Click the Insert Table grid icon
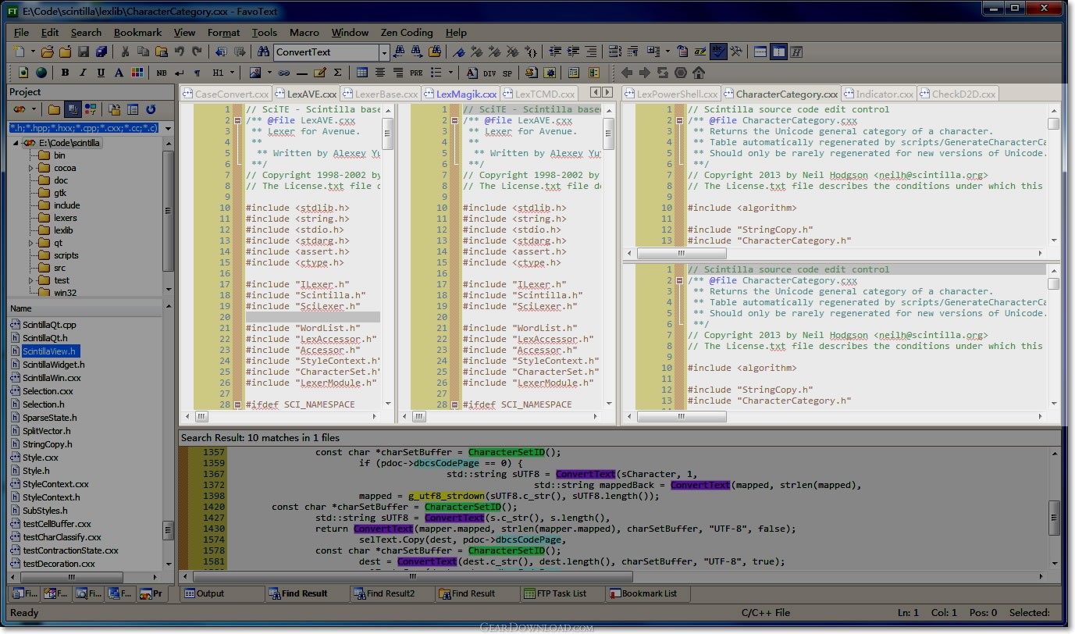Image resolution: width=1075 pixels, height=634 pixels. point(362,73)
